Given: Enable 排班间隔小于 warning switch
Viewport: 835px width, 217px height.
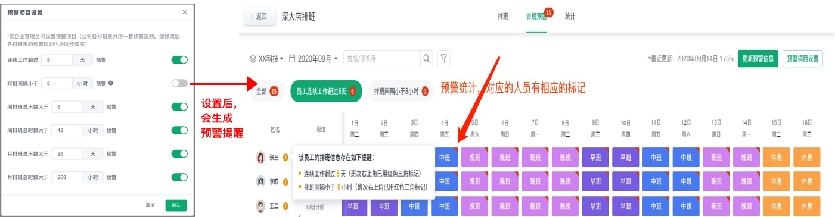Looking at the screenshot, I should [x=179, y=83].
